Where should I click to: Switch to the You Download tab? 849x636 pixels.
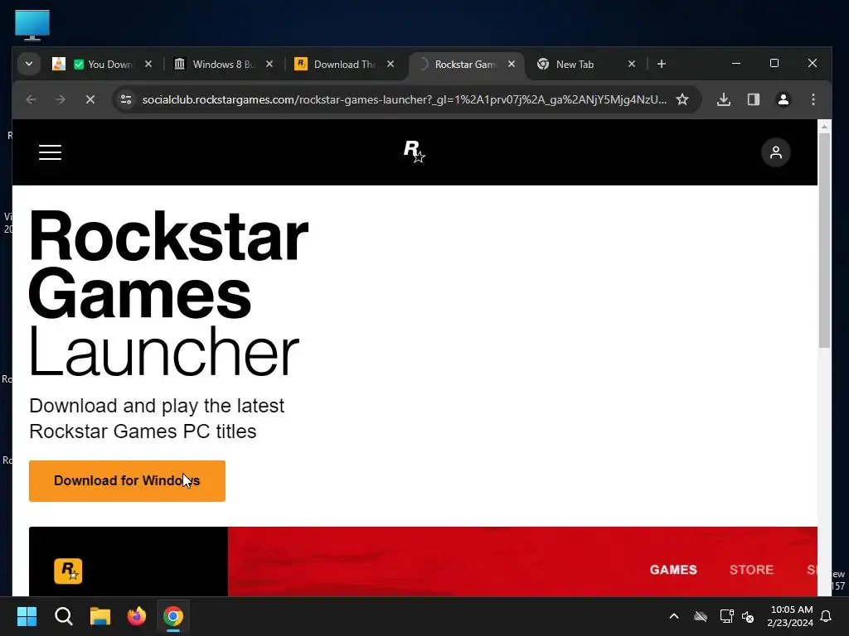tap(104, 64)
